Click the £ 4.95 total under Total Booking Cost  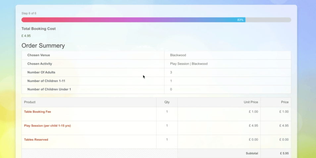click(26, 36)
